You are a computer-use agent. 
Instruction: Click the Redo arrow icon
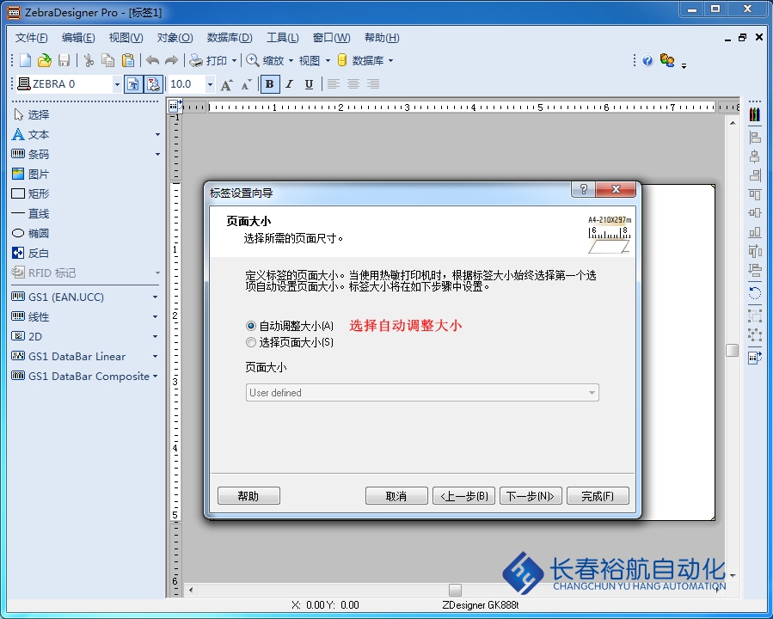[x=171, y=61]
